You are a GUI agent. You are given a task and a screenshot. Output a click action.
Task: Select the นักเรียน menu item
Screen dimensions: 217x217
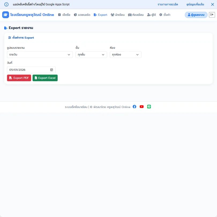coord(118,15)
